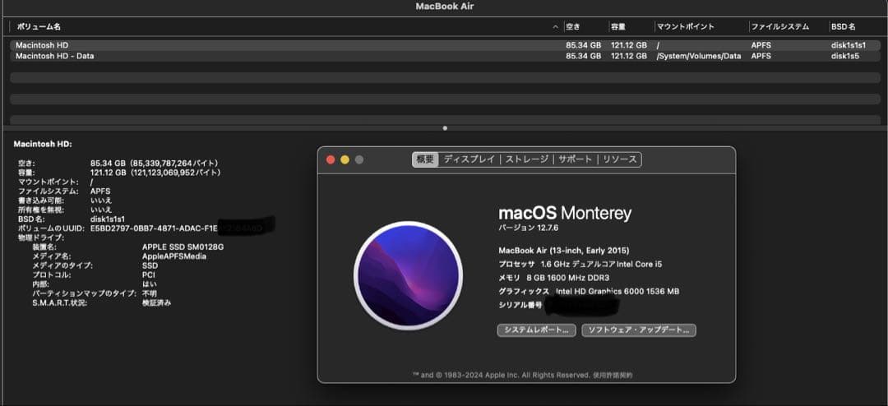The image size is (888, 406).
Task: Minimize the About This Mac window
Action: point(345,159)
